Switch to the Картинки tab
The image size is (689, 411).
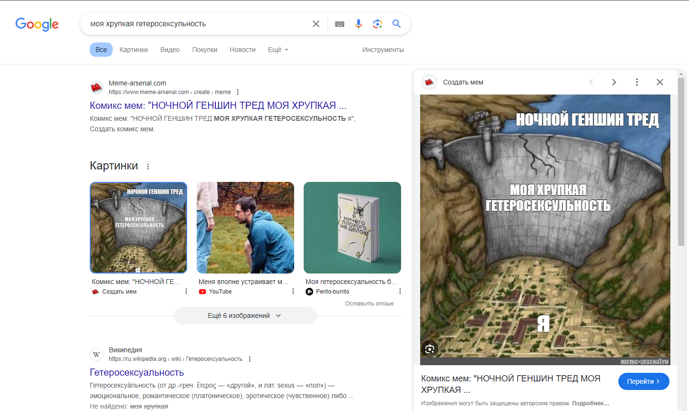pyautogui.click(x=134, y=50)
